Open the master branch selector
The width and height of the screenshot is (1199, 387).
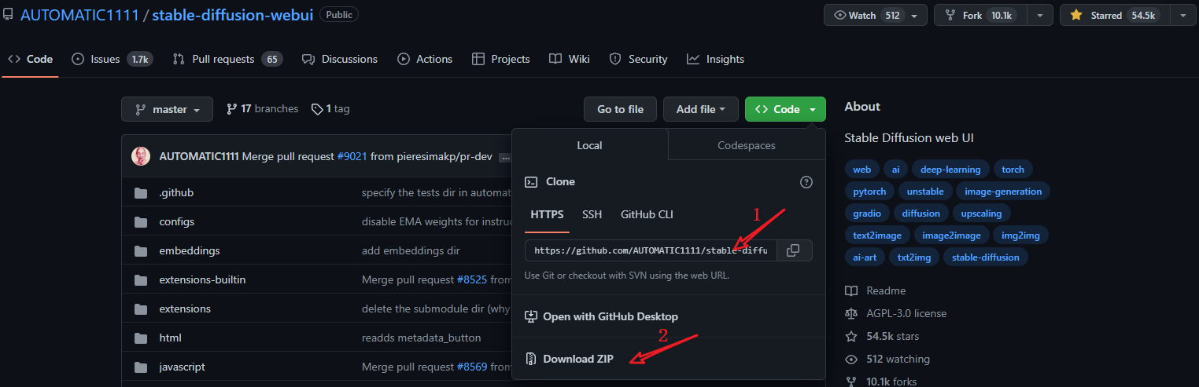coord(167,109)
